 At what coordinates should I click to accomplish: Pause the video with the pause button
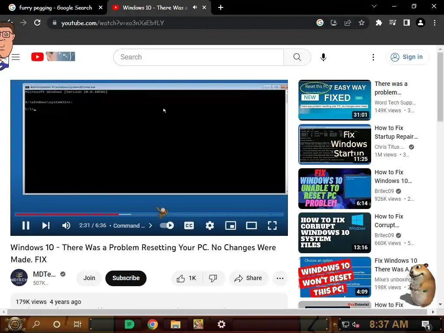click(26, 225)
